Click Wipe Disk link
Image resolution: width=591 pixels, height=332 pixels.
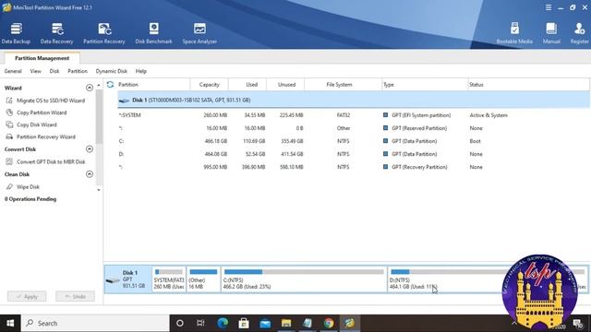(x=28, y=186)
